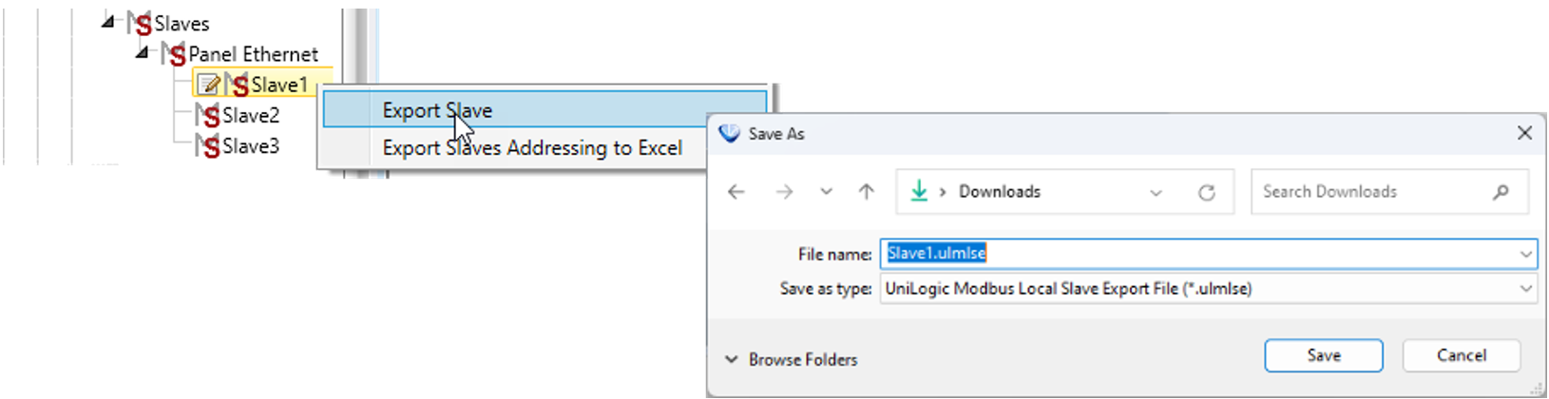The width and height of the screenshot is (1549, 399).
Task: Refresh the Downloads folder view
Action: 1206,193
